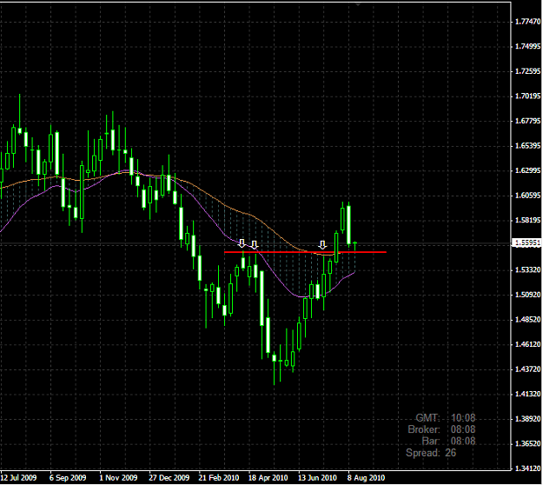Click the 1.67795 price scale label
This screenshot has width=543, height=485.
click(527, 121)
